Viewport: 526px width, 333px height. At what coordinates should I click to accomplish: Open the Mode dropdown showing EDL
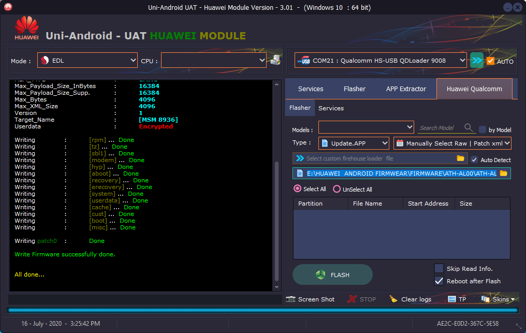click(87, 61)
